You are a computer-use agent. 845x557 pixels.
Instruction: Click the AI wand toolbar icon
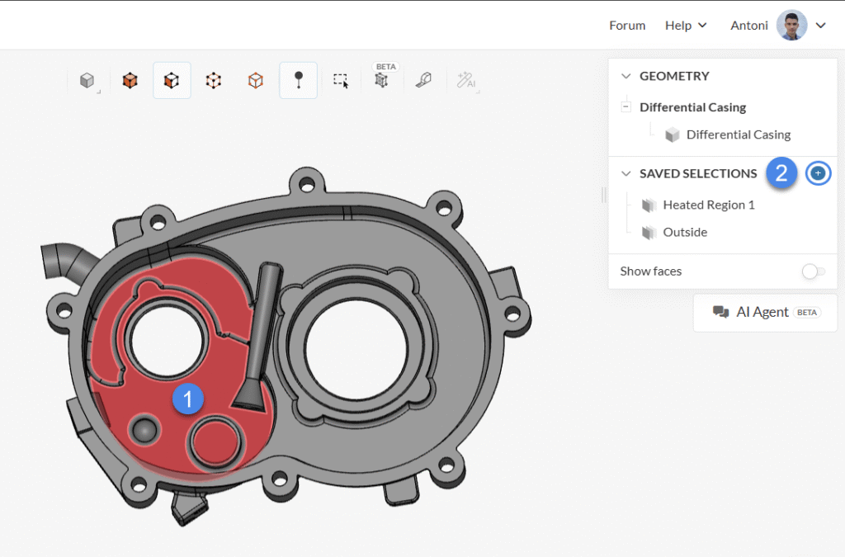(466, 80)
